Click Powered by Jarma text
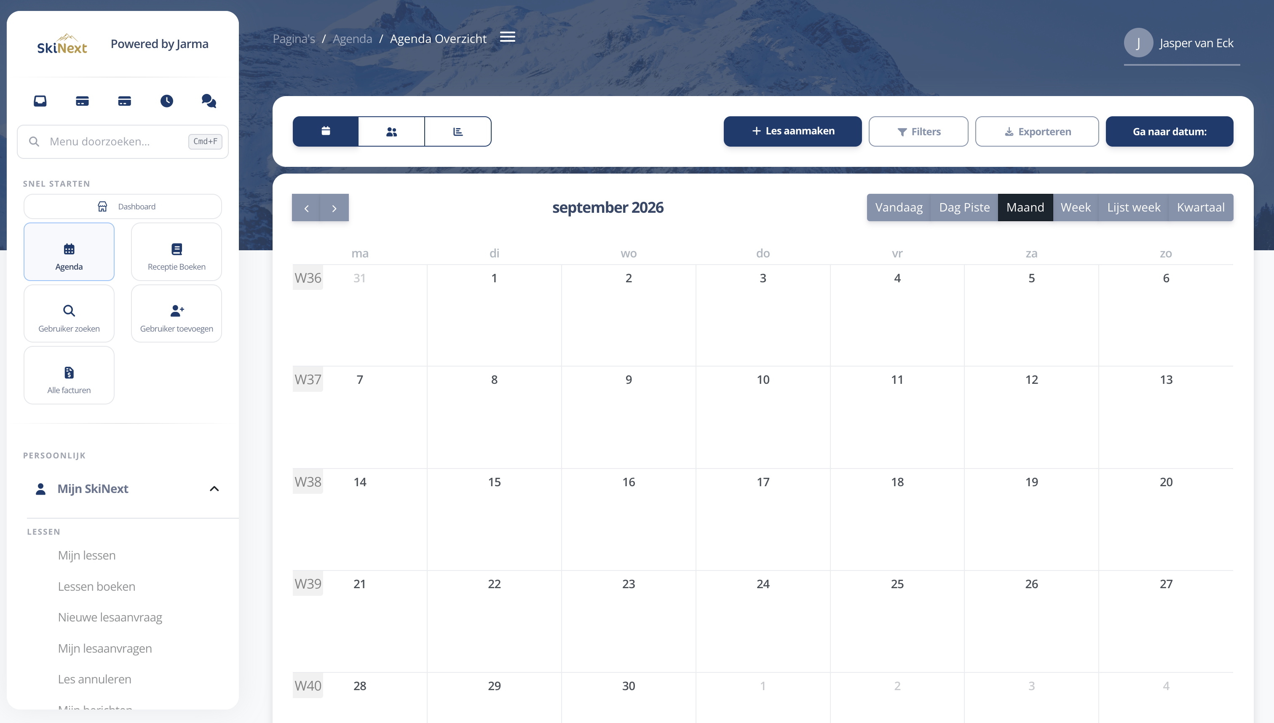Screen dimensions: 1274x723 click(x=159, y=44)
